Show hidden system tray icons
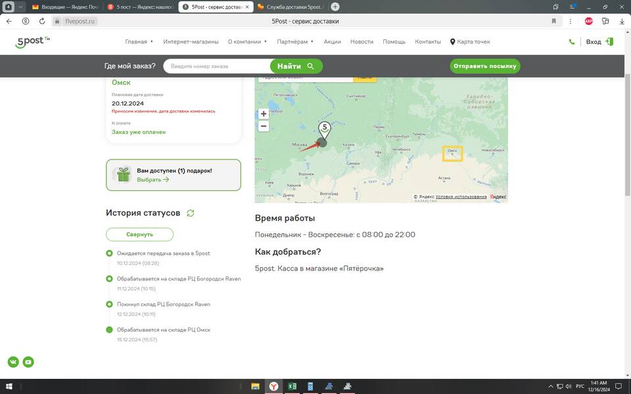The image size is (631, 394). point(551,386)
